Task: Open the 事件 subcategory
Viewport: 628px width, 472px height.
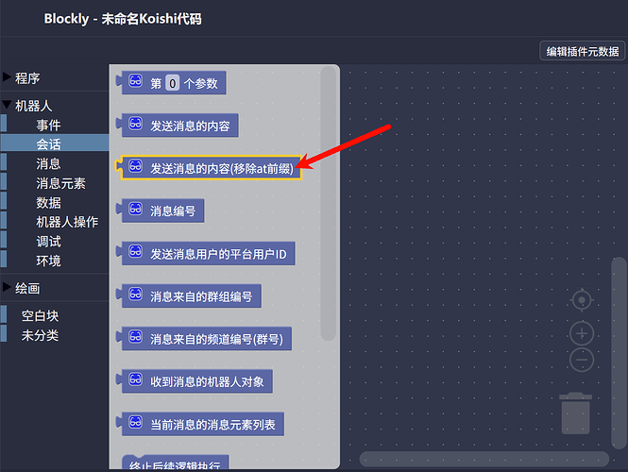Action: [x=48, y=125]
